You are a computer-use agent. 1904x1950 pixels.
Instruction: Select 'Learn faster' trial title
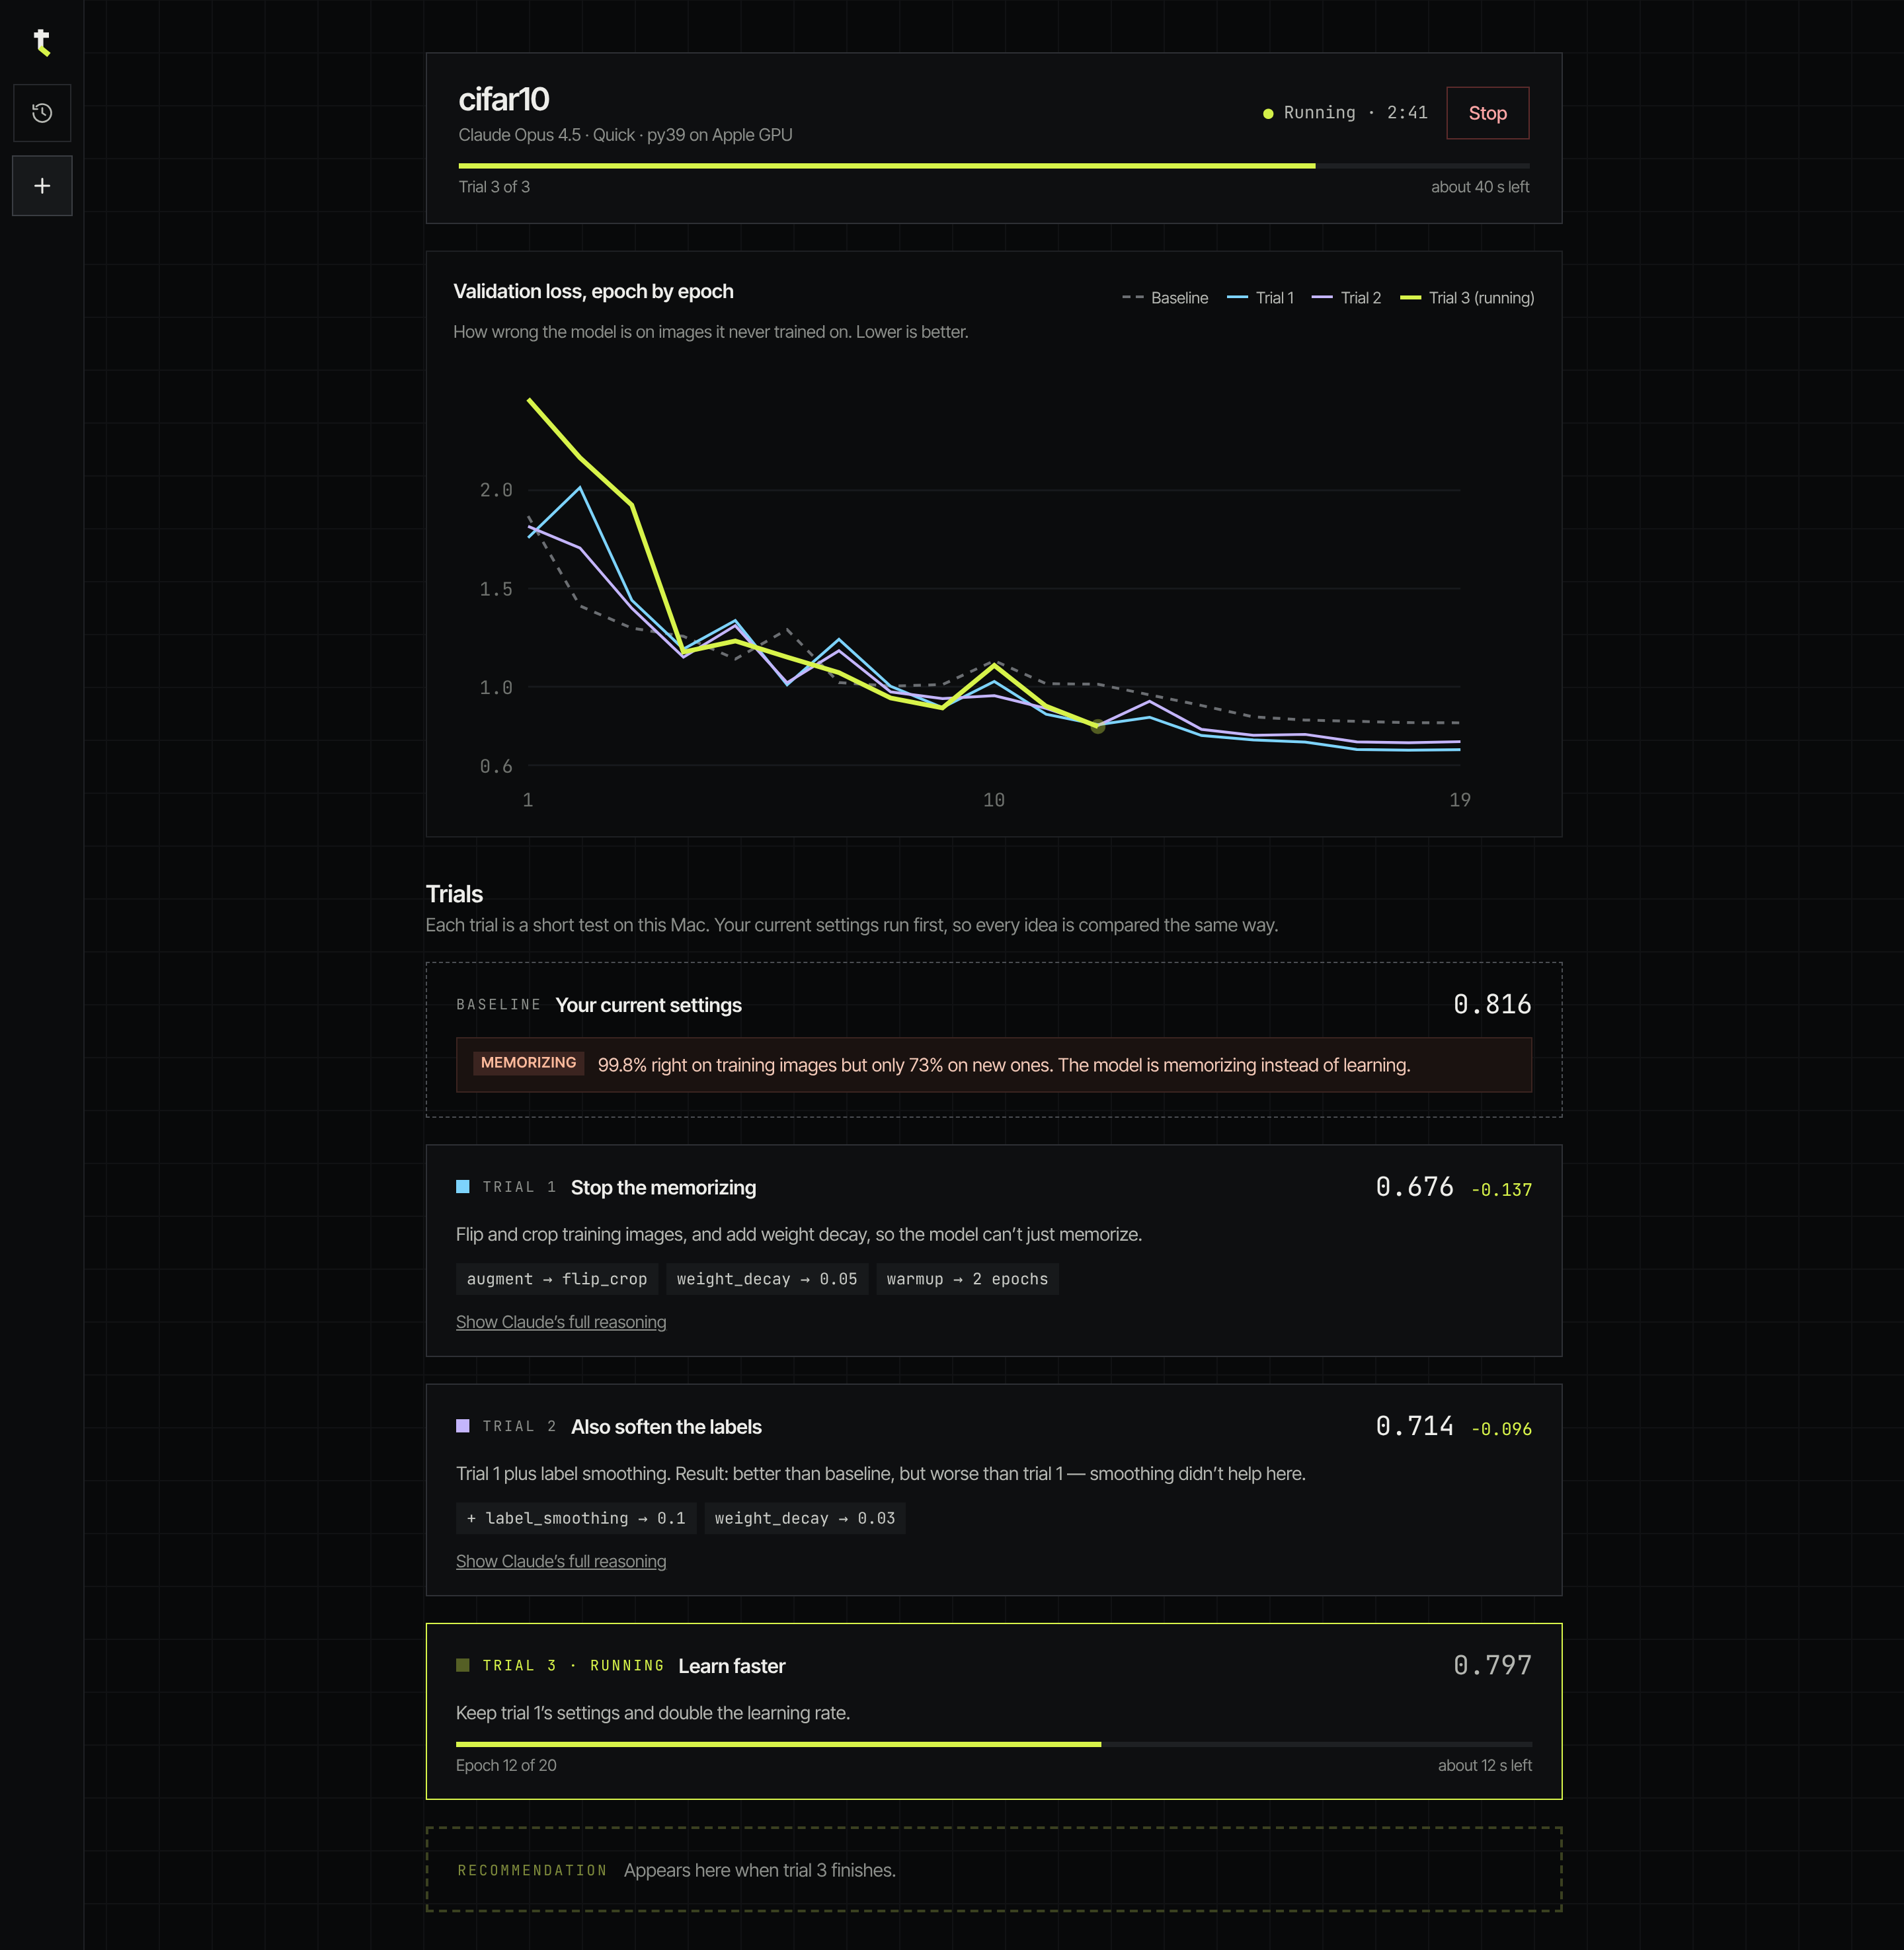coord(731,1666)
